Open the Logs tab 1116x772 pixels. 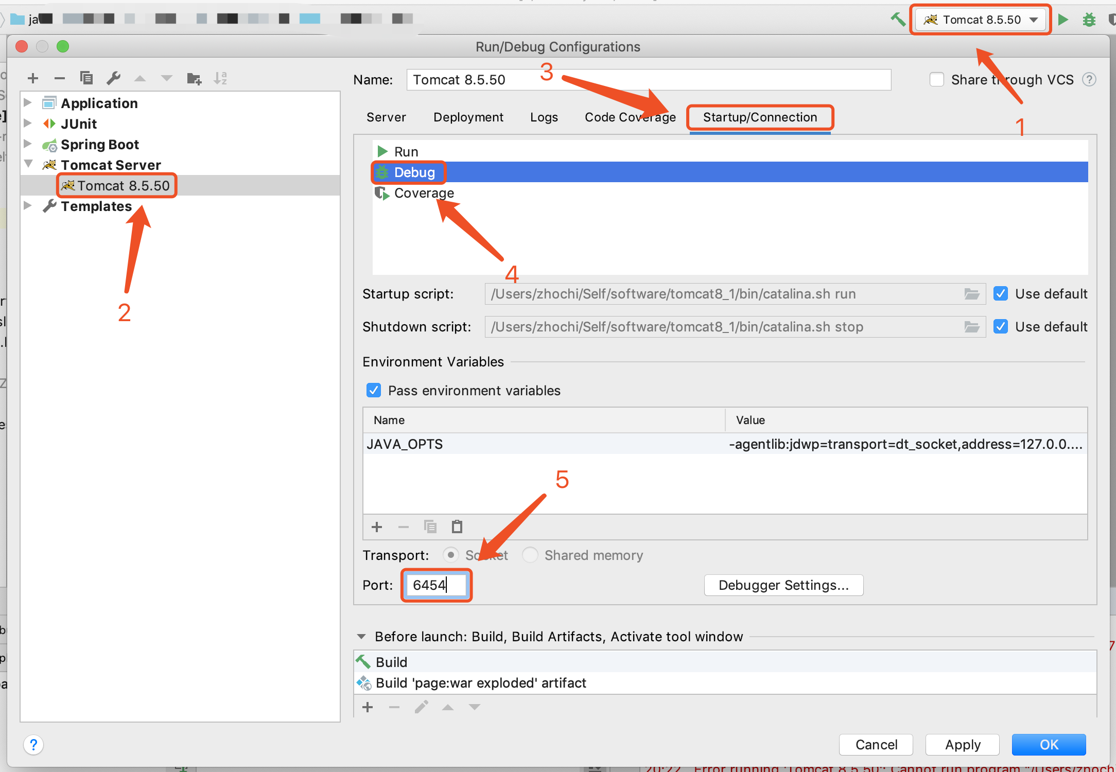pos(544,117)
